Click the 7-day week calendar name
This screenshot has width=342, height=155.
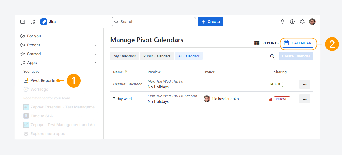(123, 99)
